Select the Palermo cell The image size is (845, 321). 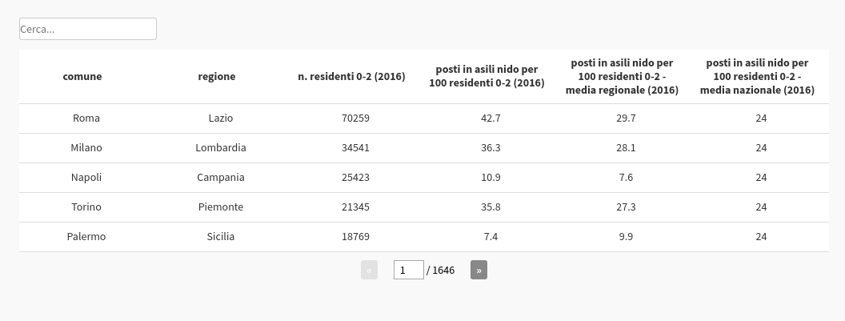pos(86,237)
